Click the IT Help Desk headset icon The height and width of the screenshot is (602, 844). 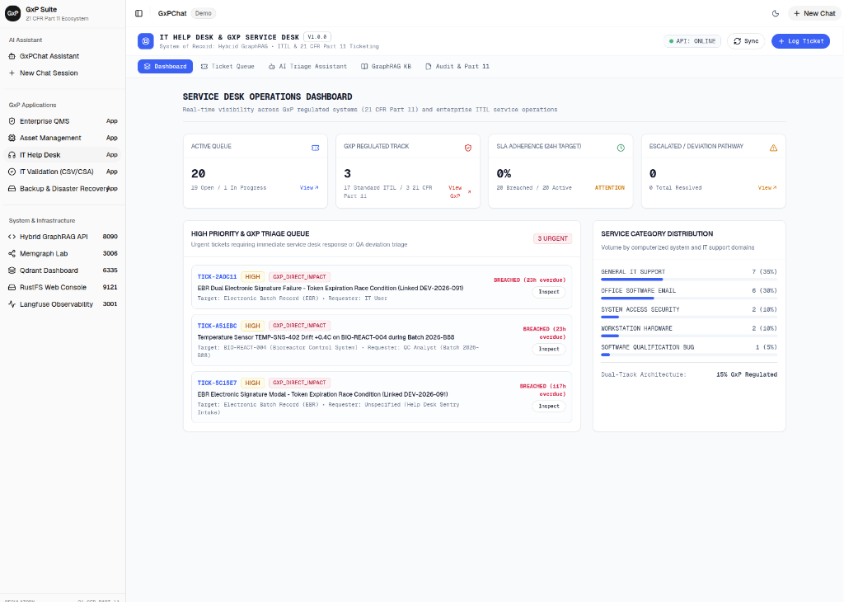tap(12, 155)
